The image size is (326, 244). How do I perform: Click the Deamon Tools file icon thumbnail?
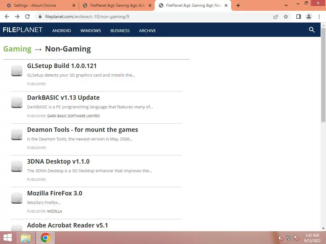pyautogui.click(x=17, y=134)
